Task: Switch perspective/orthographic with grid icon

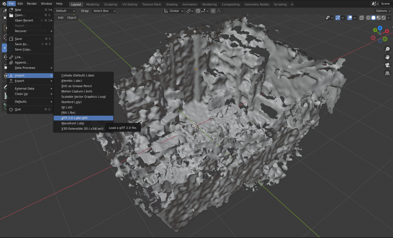Action: (x=387, y=73)
